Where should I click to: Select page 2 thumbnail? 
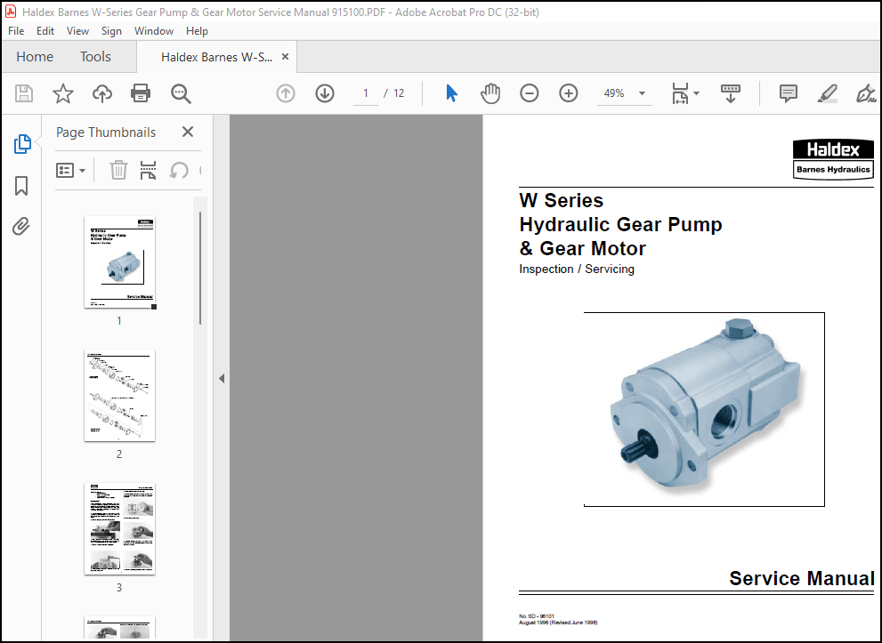tap(120, 396)
